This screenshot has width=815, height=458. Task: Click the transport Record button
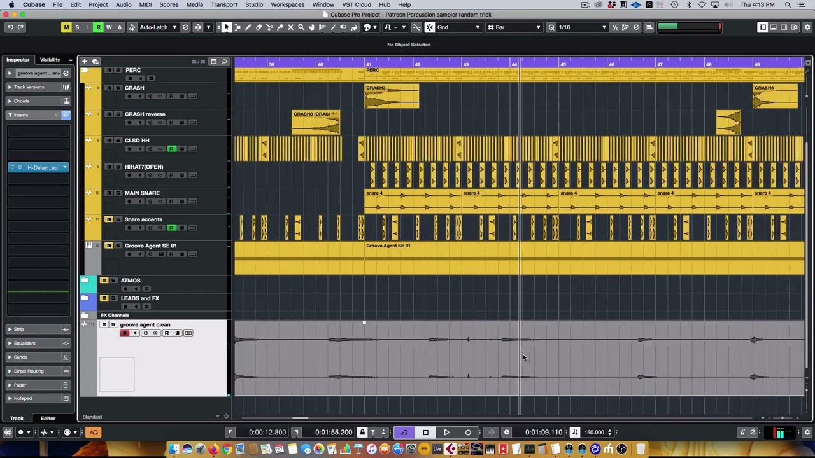[468, 433]
